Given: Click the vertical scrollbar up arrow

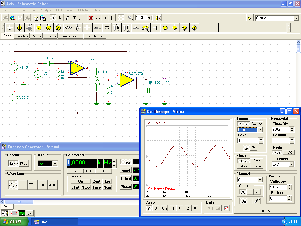Looking at the screenshot, I should coord(298,42).
